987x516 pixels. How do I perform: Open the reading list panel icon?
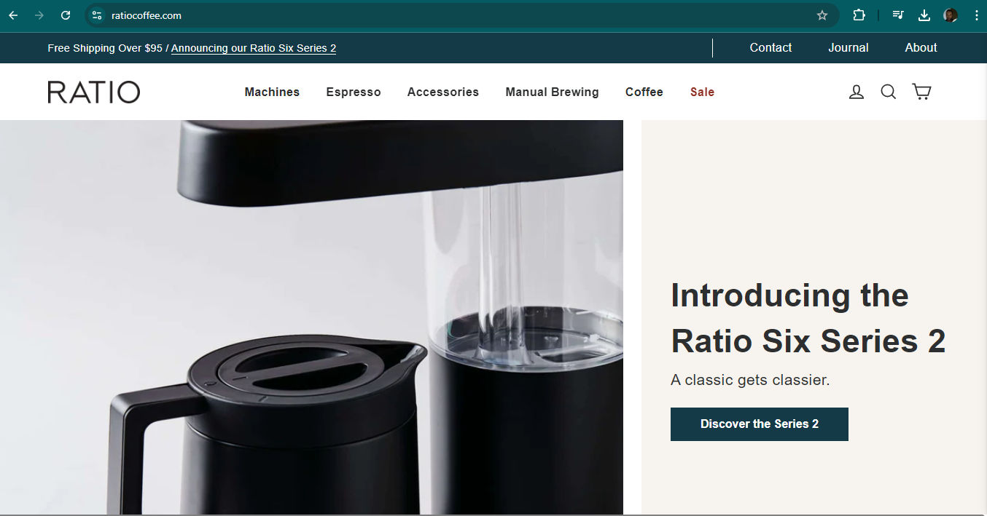click(x=898, y=15)
